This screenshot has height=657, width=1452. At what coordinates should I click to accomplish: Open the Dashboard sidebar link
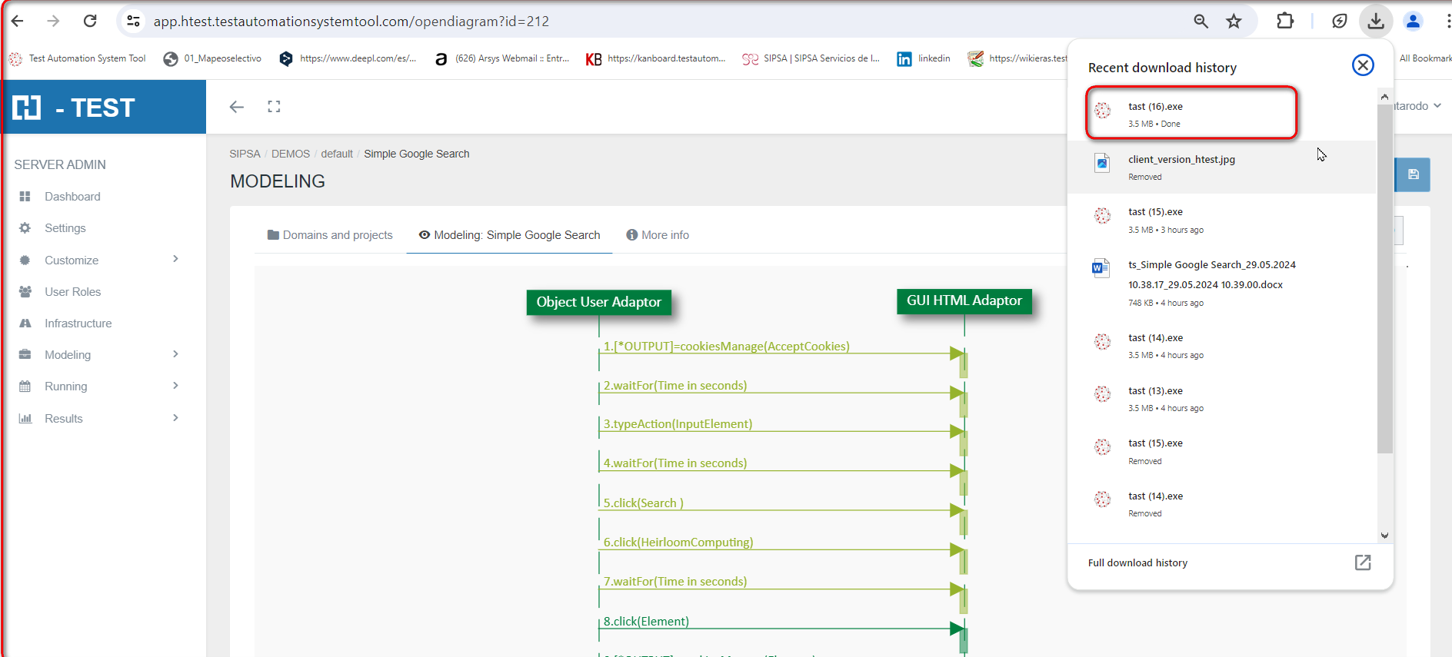pos(72,197)
